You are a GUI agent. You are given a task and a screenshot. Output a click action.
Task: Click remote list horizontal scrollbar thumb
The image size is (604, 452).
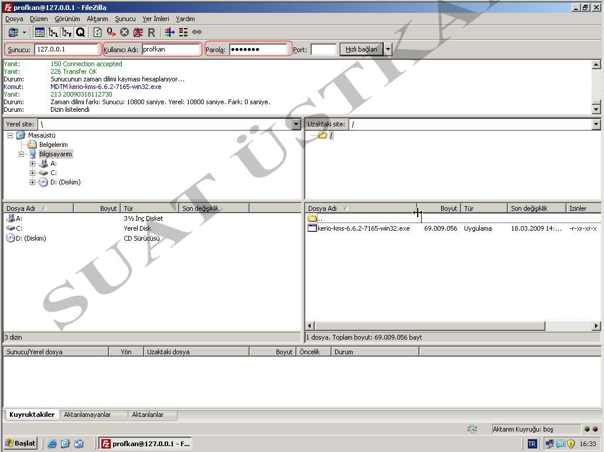tap(429, 326)
